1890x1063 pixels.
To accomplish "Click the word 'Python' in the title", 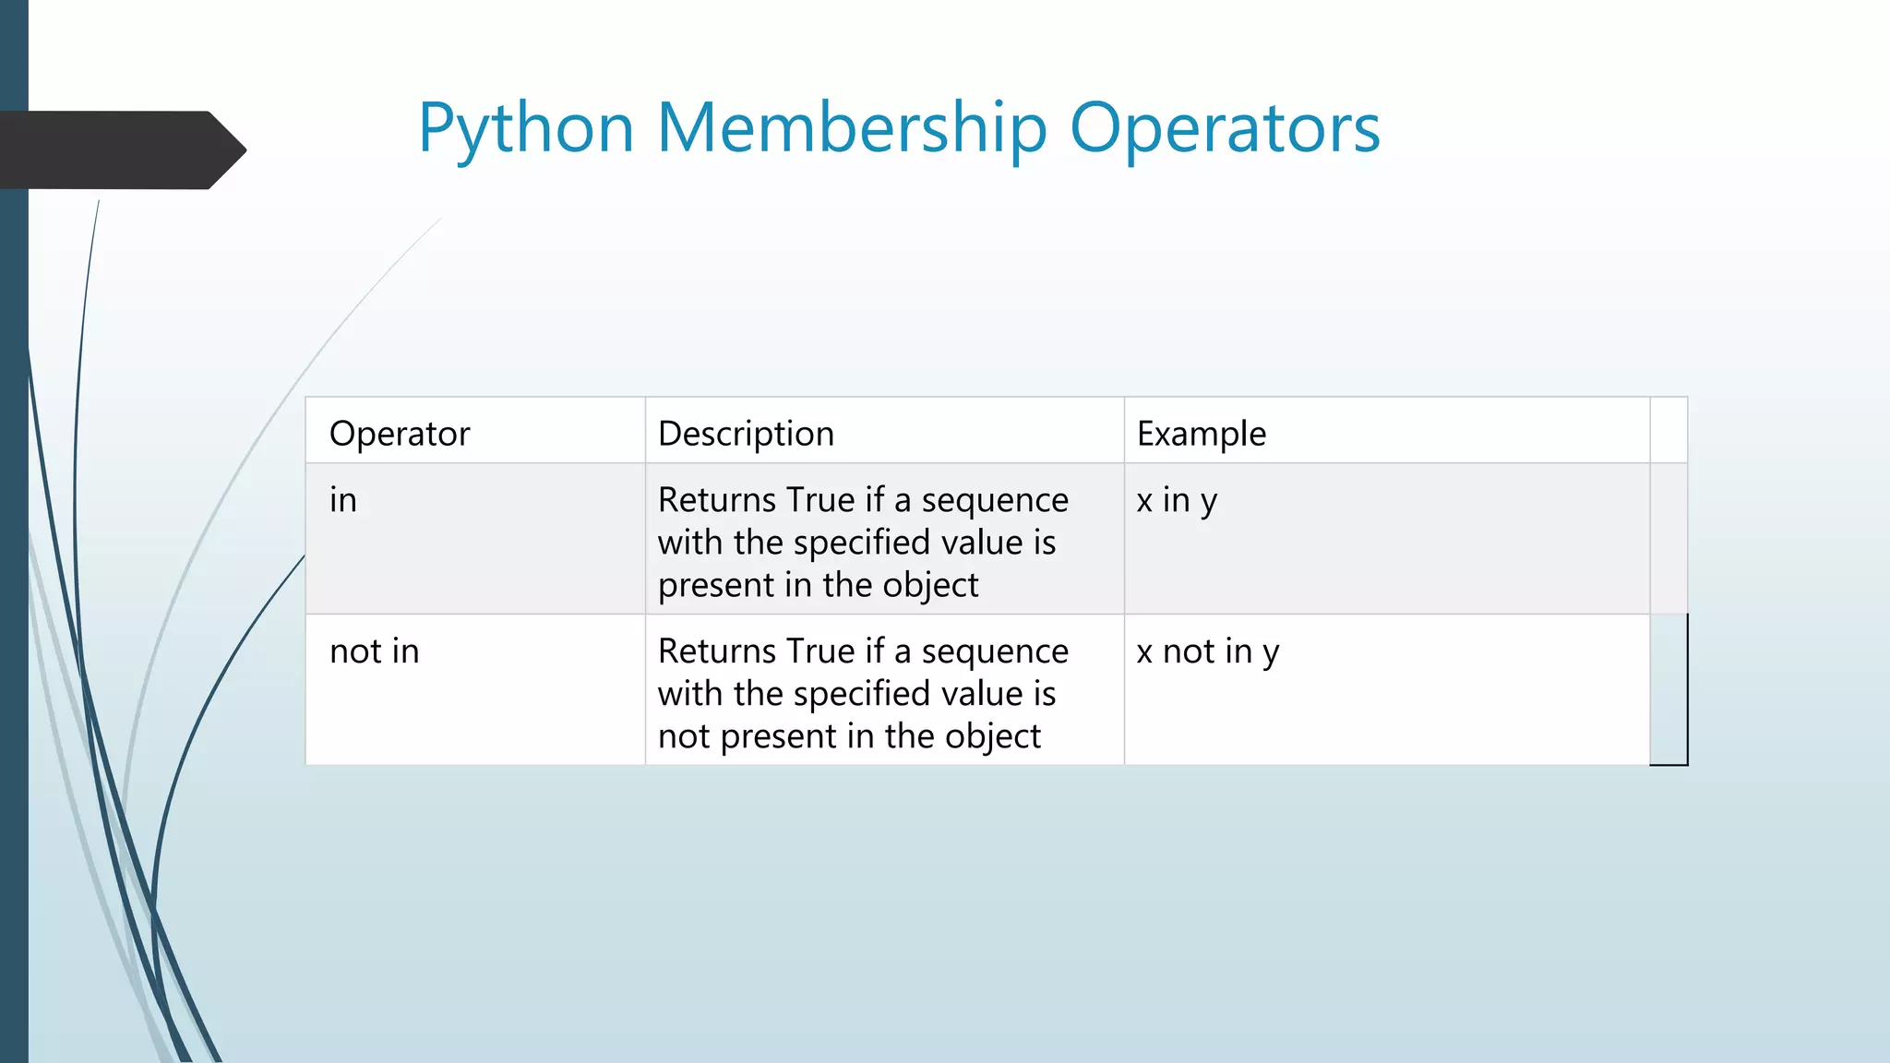I will [x=526, y=129].
